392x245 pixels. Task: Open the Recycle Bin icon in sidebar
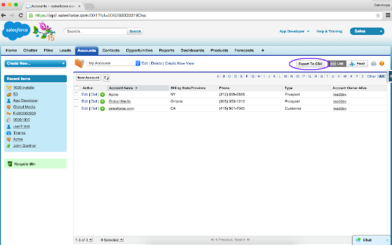coord(10,164)
